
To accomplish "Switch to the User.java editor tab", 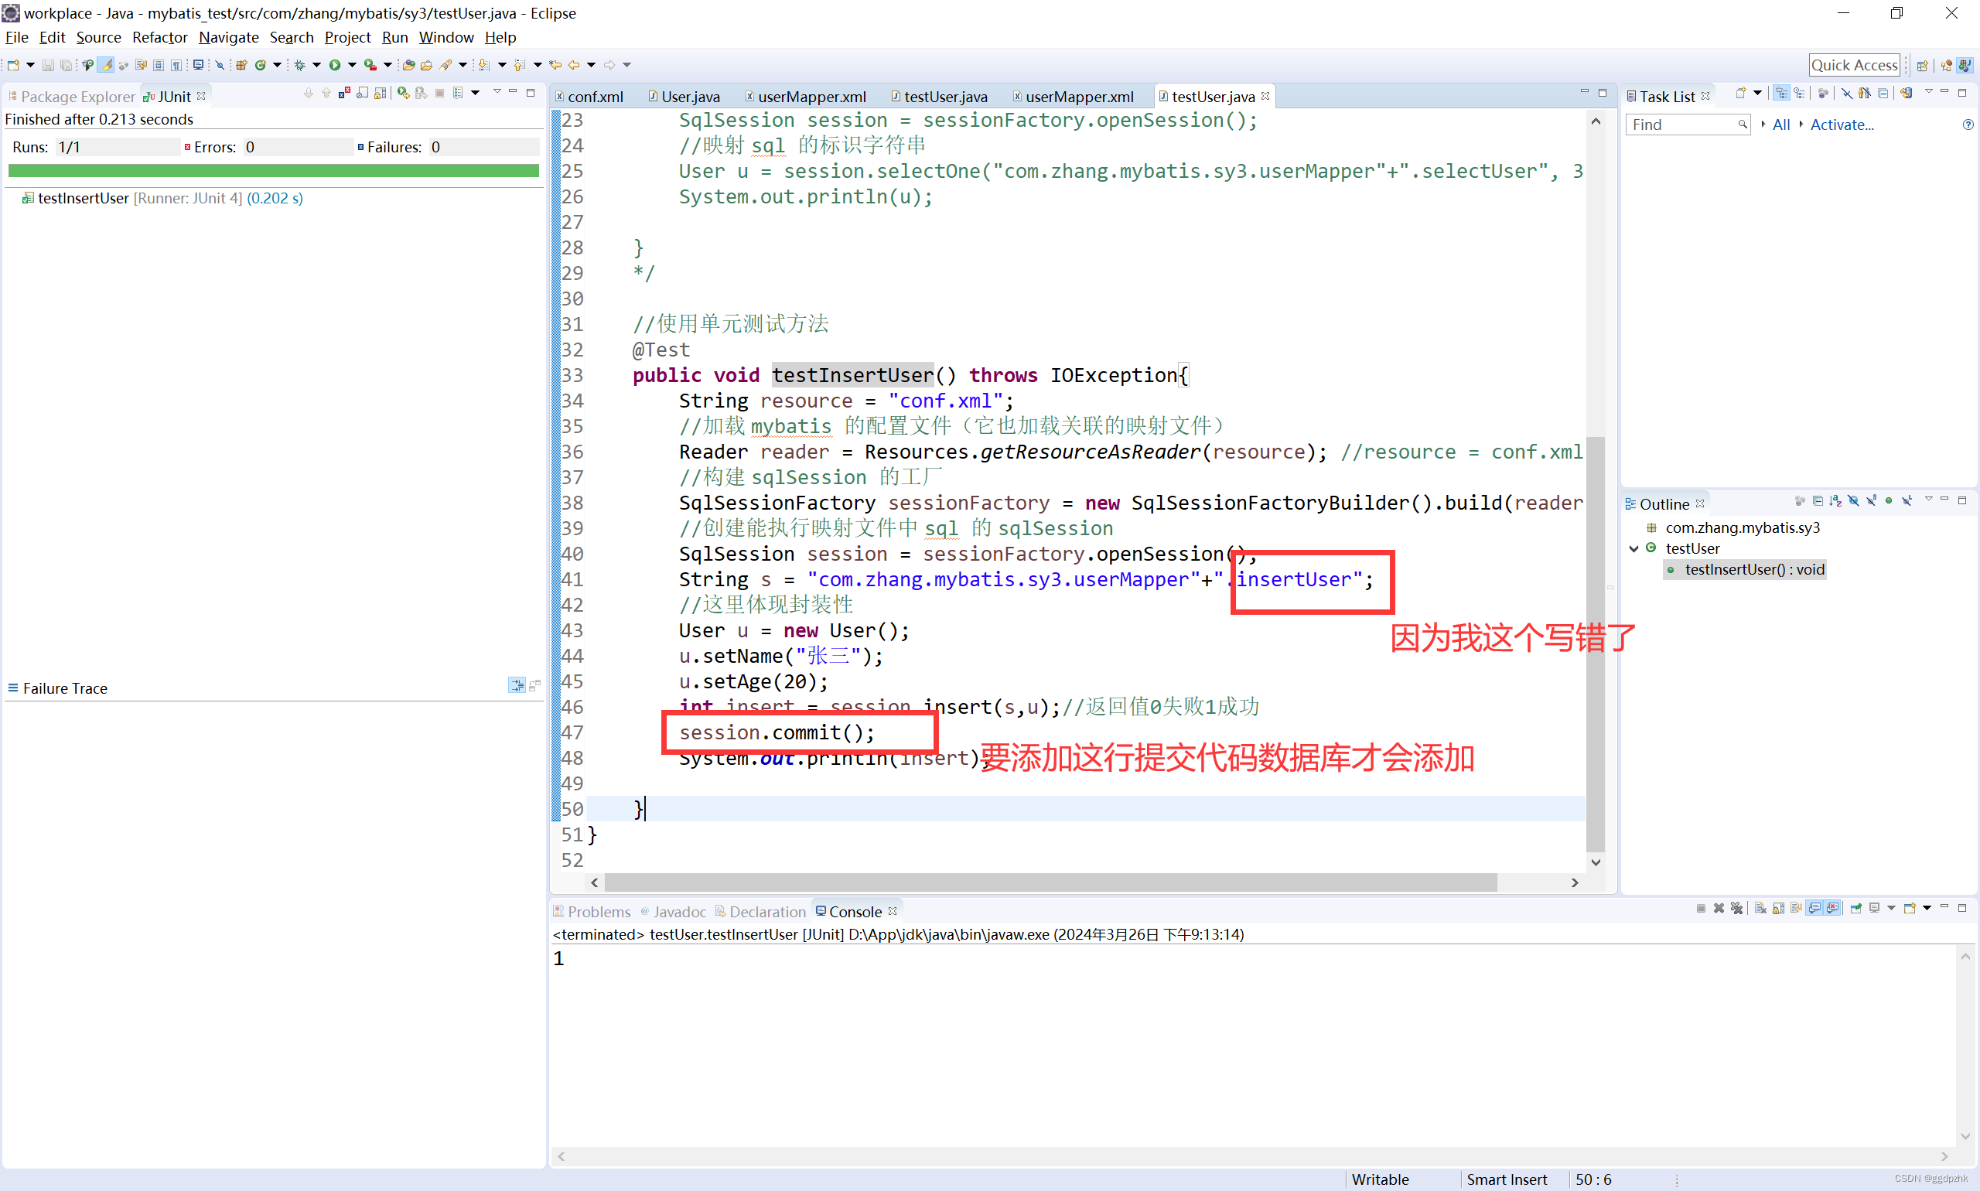I will (x=684, y=97).
